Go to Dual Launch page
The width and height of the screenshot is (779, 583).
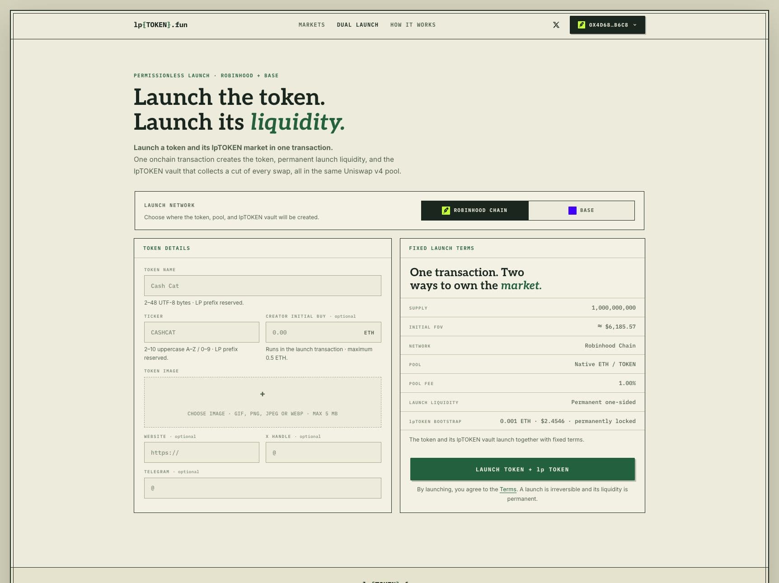pyautogui.click(x=357, y=25)
